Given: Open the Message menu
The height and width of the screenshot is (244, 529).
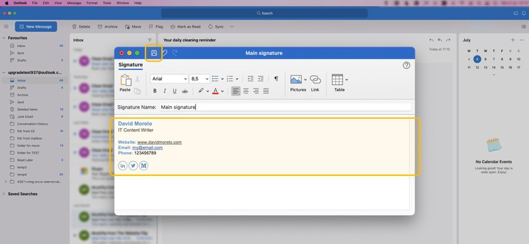Looking at the screenshot, I should click(x=74, y=3).
